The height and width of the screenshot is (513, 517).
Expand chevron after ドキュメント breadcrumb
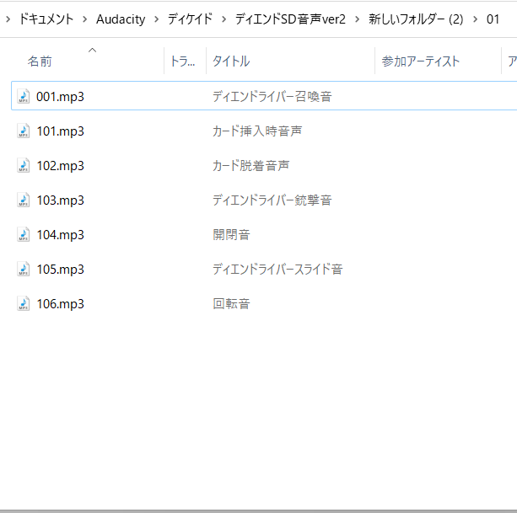pos(85,19)
